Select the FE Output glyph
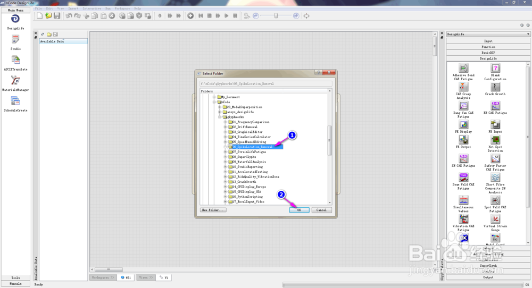Viewport: 532px width, 288px height. pos(463,142)
